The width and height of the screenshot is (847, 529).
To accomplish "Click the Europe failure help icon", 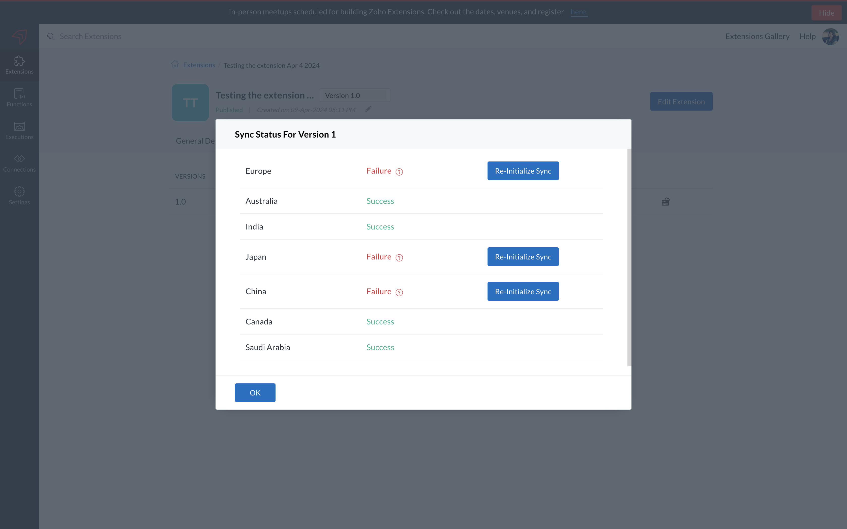I will [x=399, y=172].
